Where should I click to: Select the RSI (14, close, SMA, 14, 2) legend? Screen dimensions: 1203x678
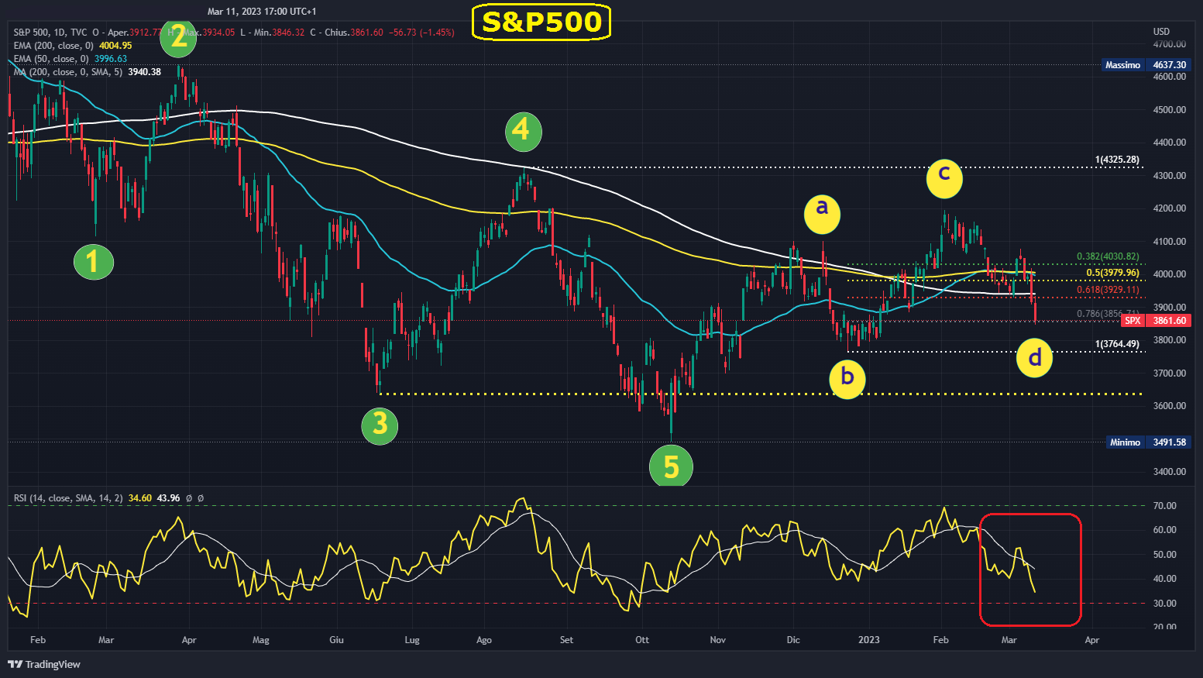click(x=68, y=498)
